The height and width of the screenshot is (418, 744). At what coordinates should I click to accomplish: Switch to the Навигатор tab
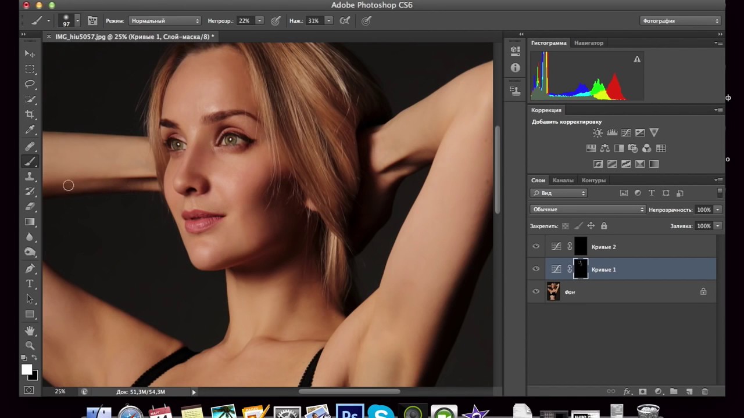(588, 43)
